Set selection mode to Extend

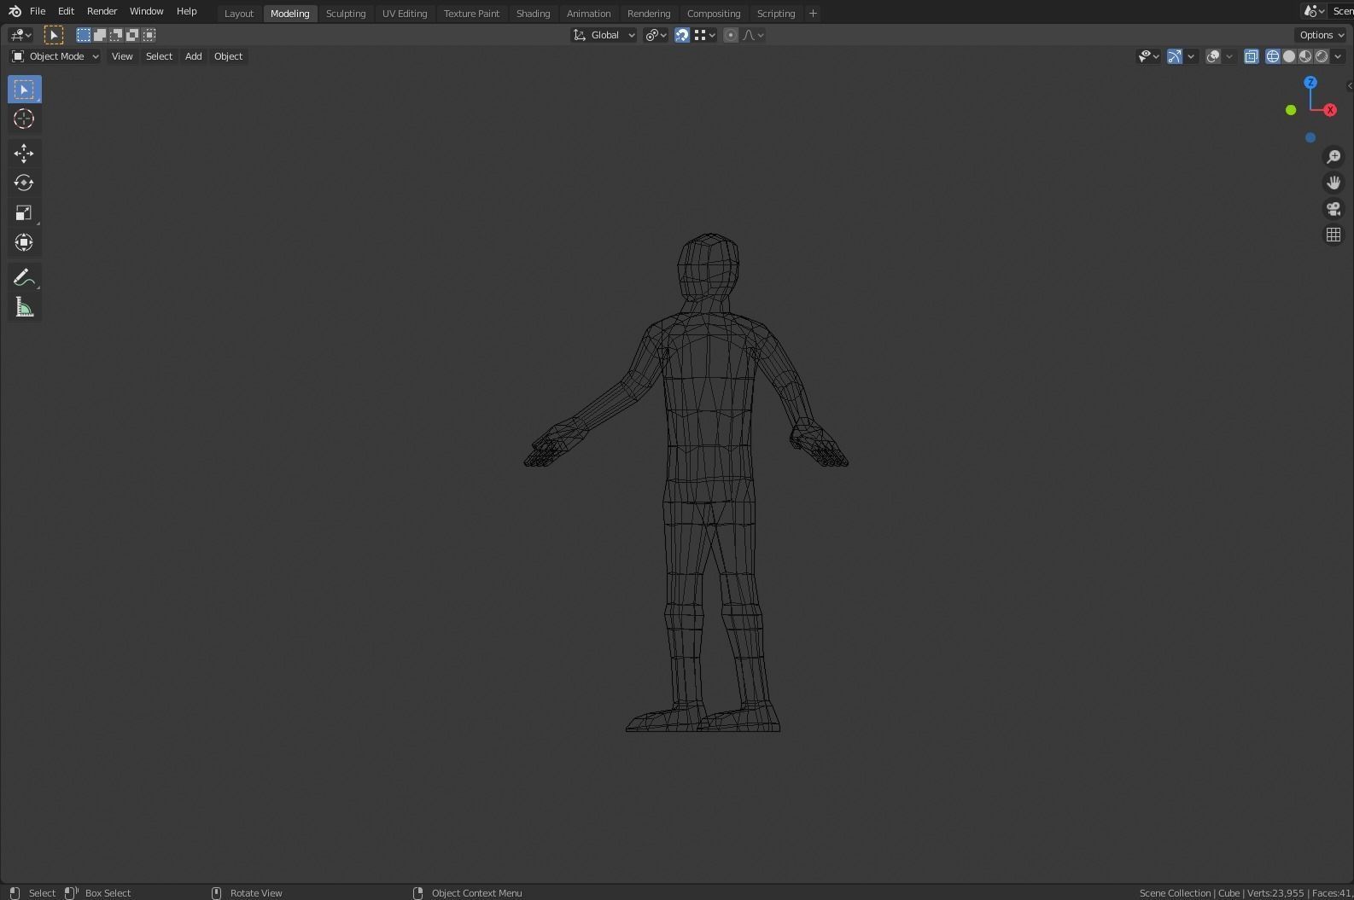coord(100,35)
